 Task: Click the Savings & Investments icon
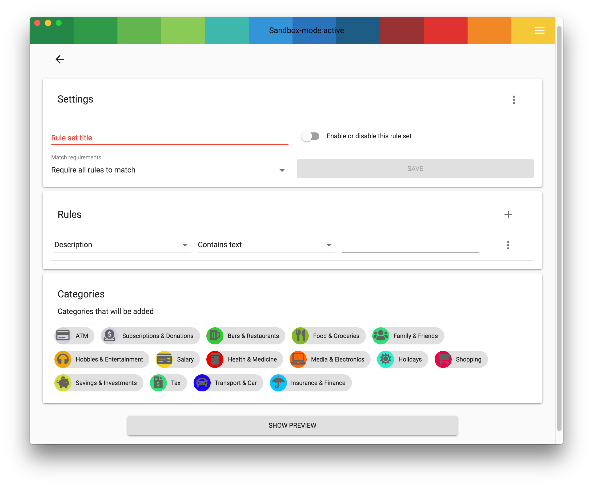63,382
